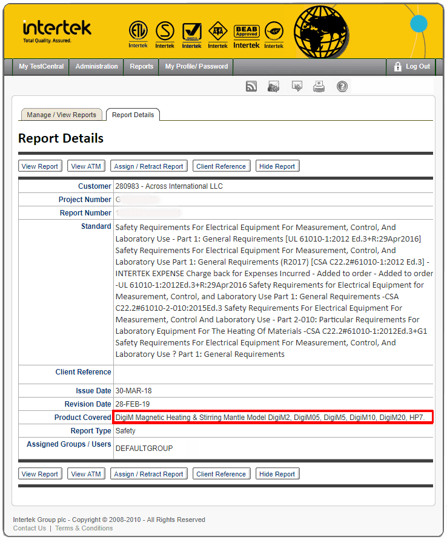
Task: Click the RSS feed icon
Action: coord(251,87)
